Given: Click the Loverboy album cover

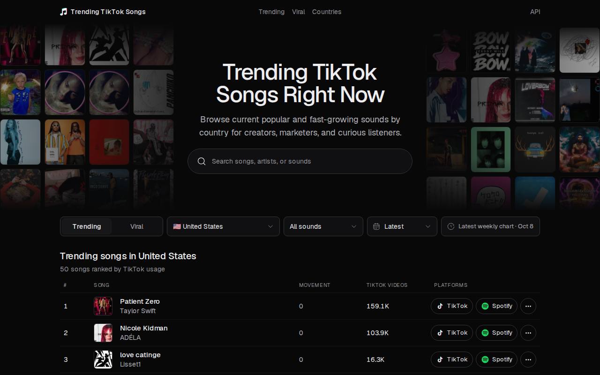Looking at the screenshot, I should coord(535,100).
